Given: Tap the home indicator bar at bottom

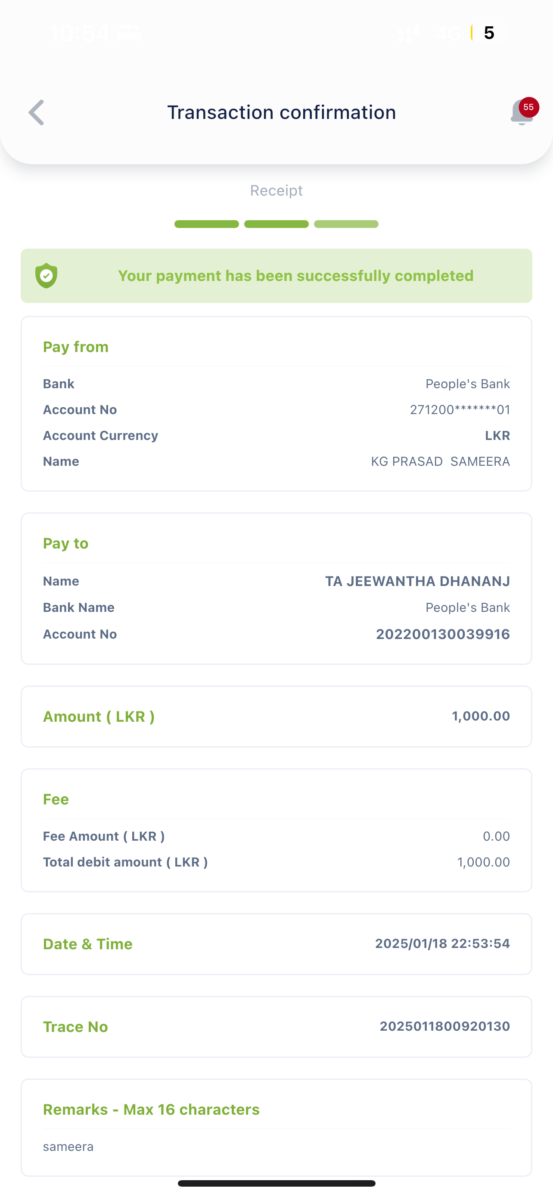Looking at the screenshot, I should pyautogui.click(x=276, y=1183).
